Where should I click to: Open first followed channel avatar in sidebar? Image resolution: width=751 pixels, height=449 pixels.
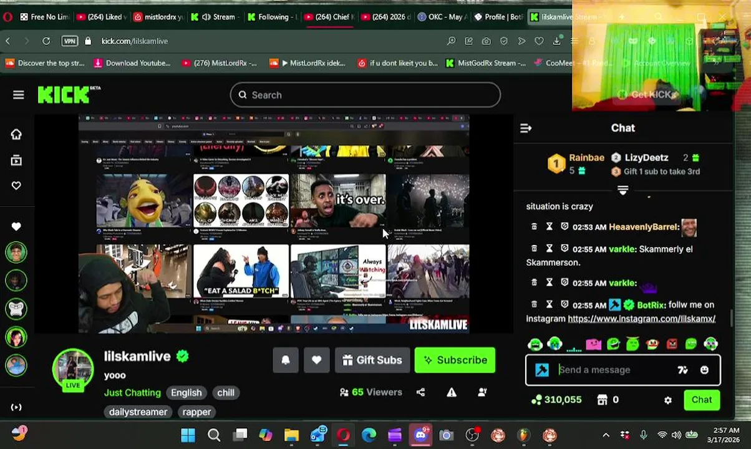point(16,253)
